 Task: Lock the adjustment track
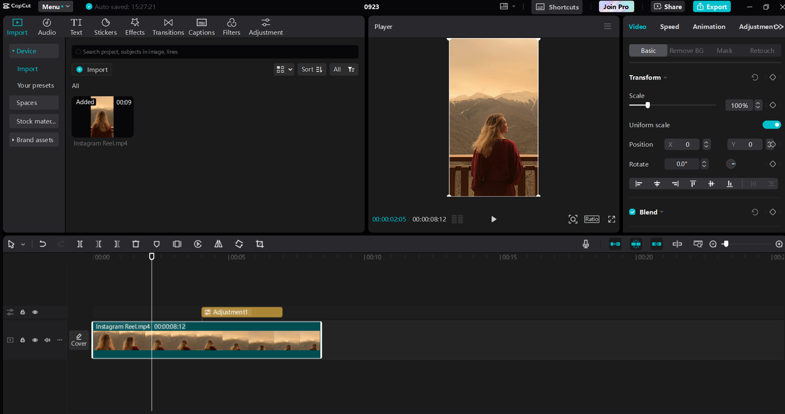[23, 312]
